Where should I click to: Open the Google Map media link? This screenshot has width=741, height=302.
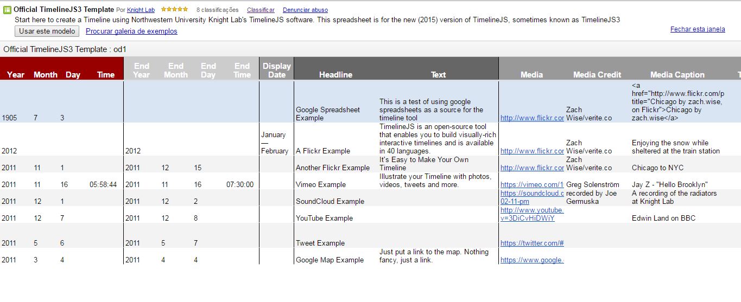[531, 260]
